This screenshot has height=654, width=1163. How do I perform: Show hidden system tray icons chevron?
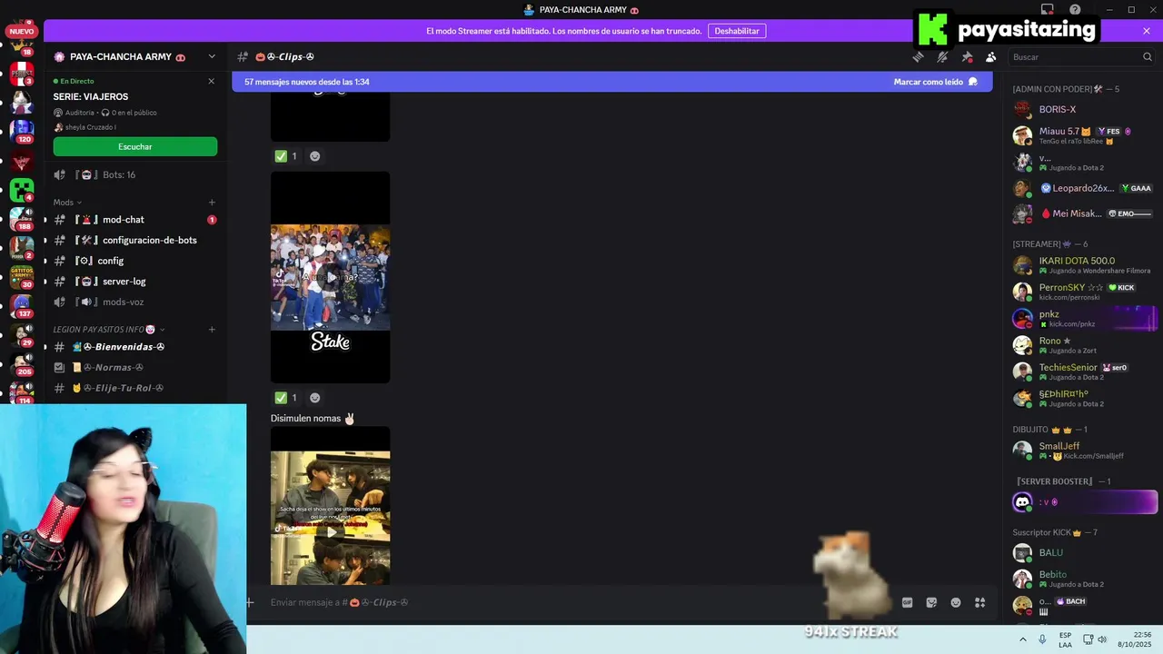[1023, 639]
